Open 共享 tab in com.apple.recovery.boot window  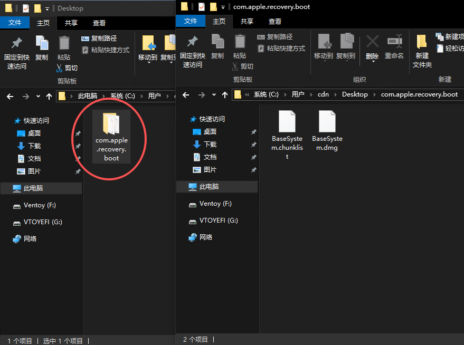pyautogui.click(x=247, y=21)
